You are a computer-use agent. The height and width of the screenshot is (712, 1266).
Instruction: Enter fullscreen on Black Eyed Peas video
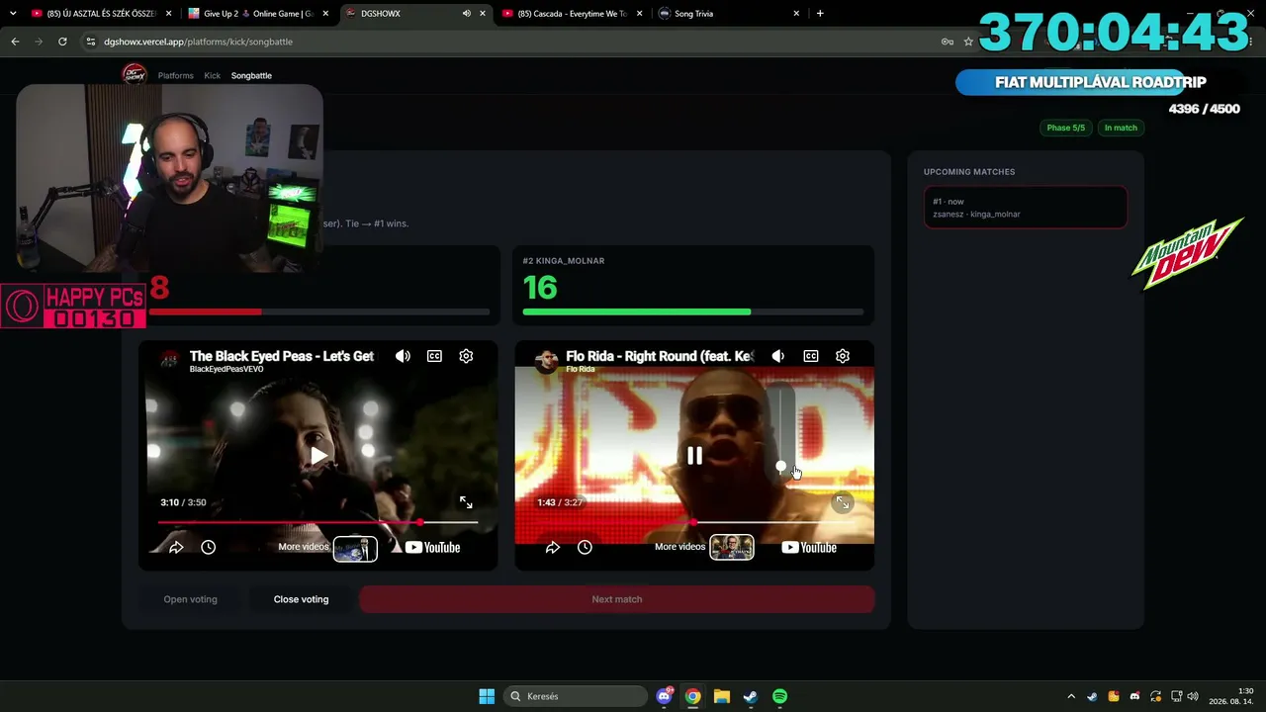(x=466, y=502)
